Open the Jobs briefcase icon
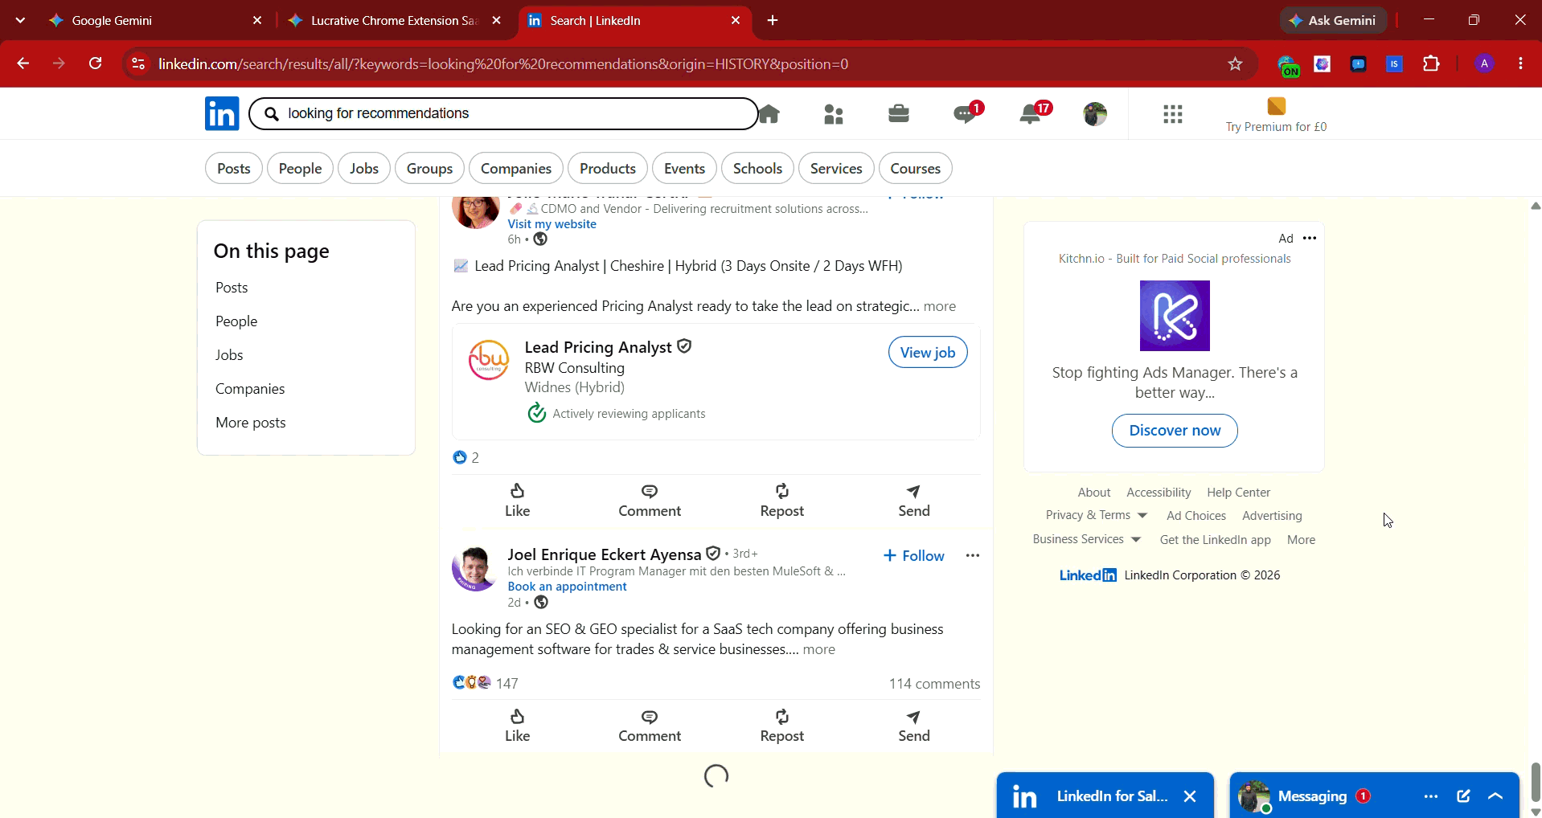This screenshot has height=818, width=1542. pos(899,114)
